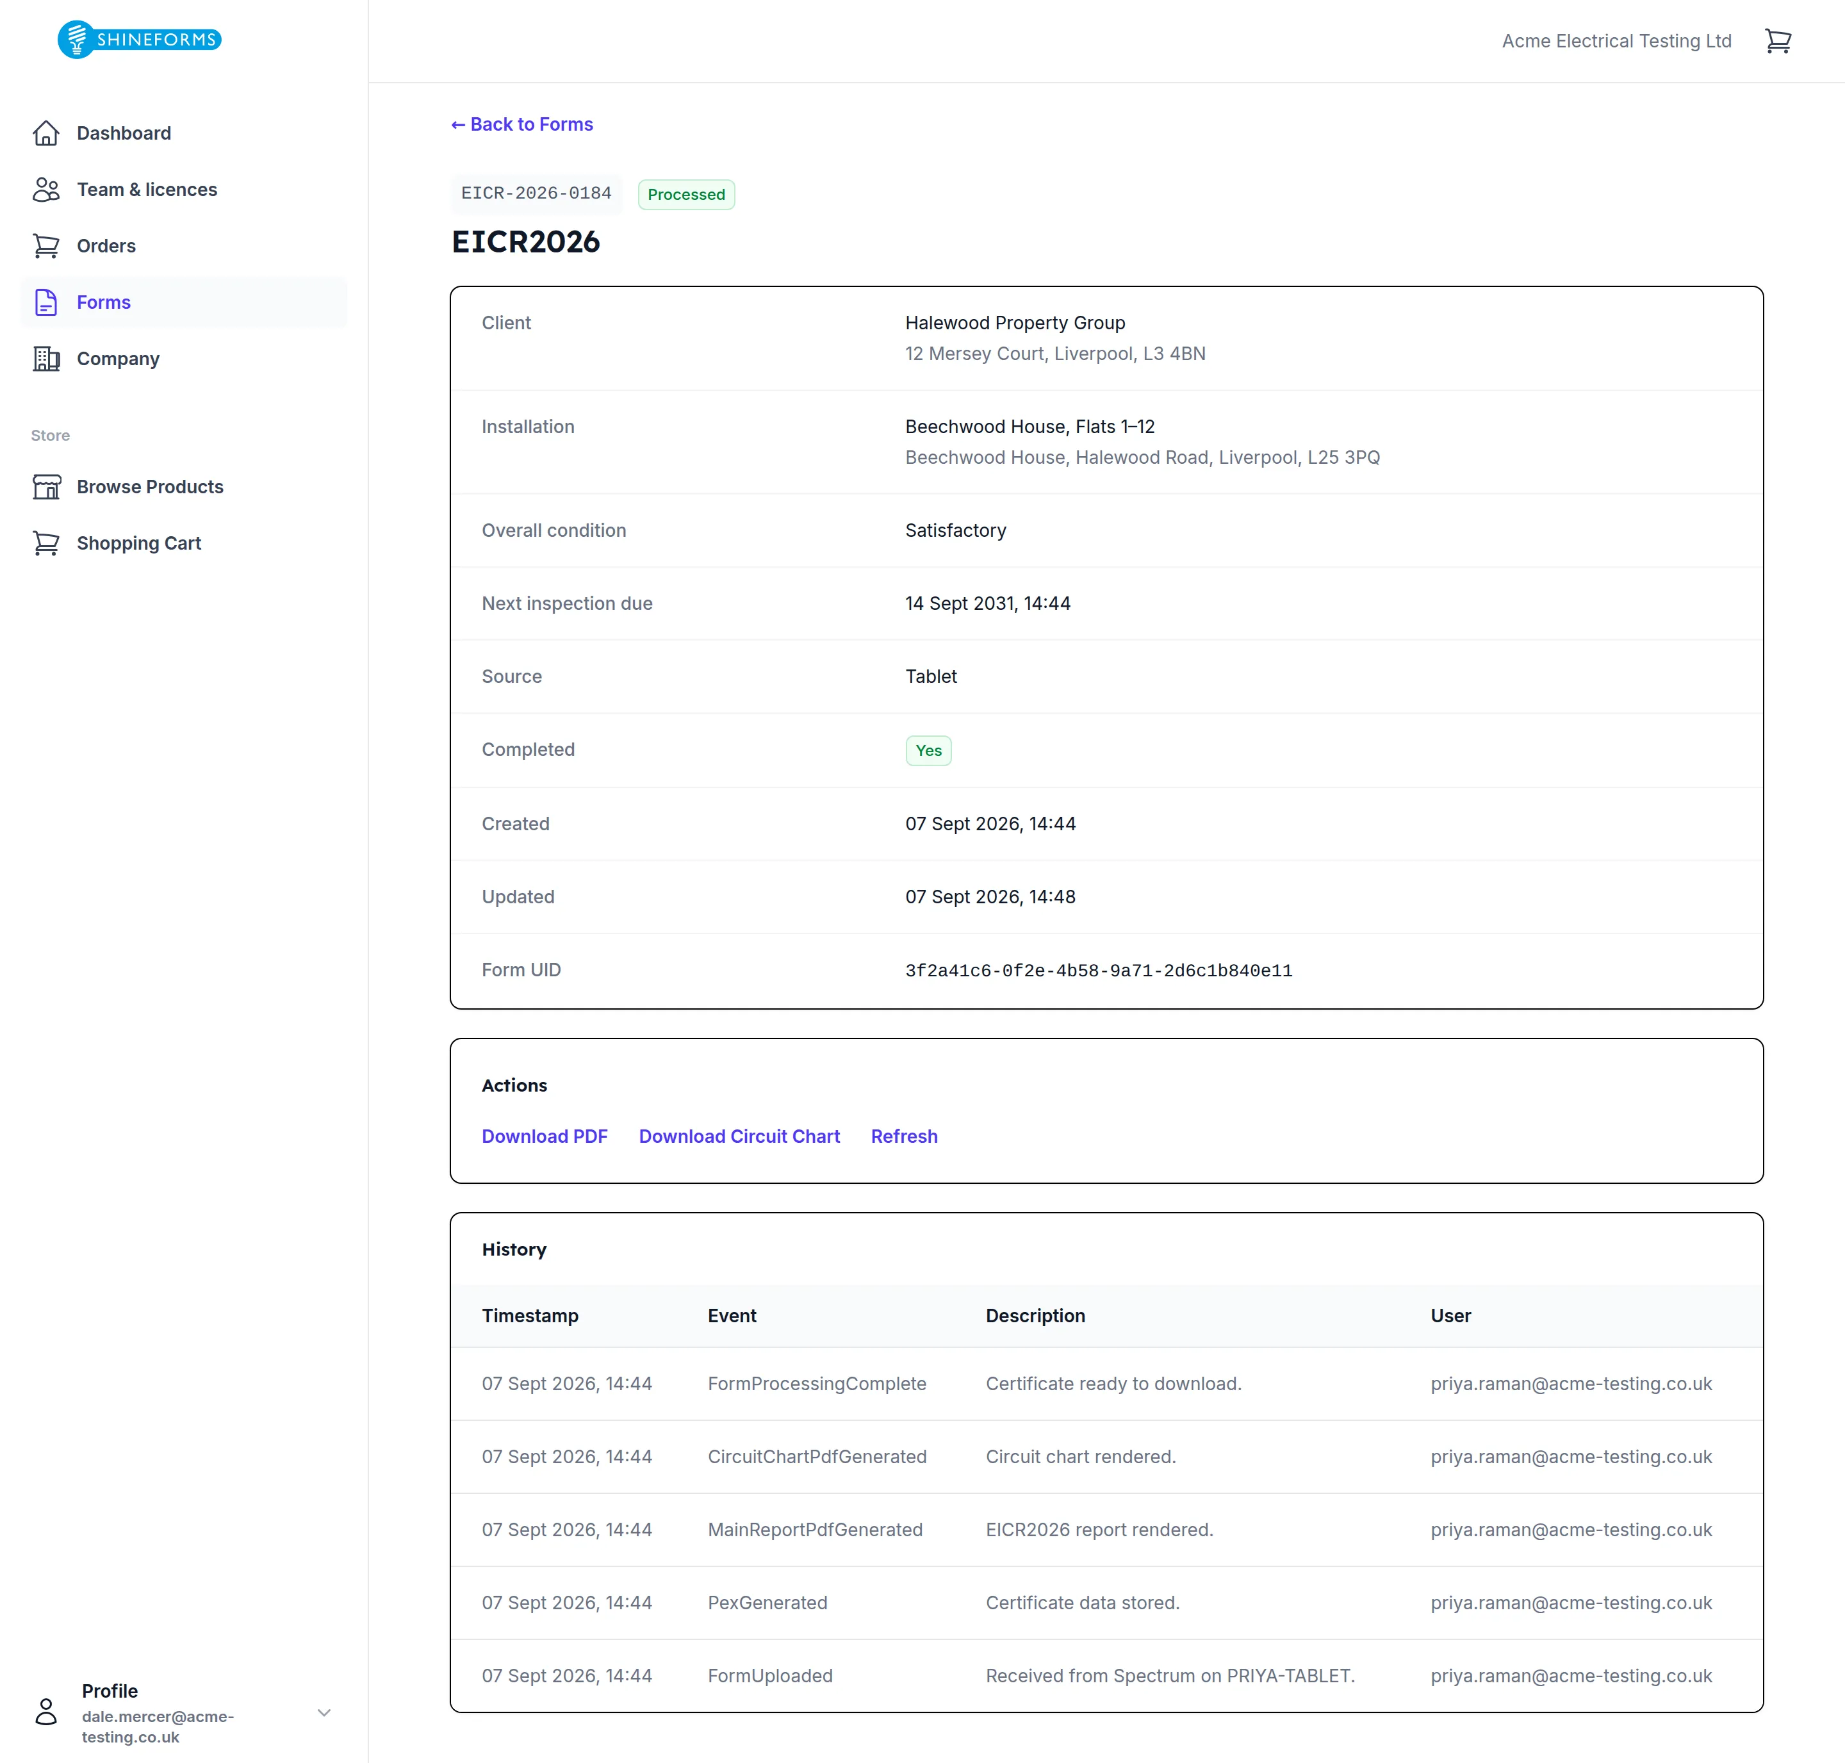Go back via Back to Forms link

tap(521, 124)
